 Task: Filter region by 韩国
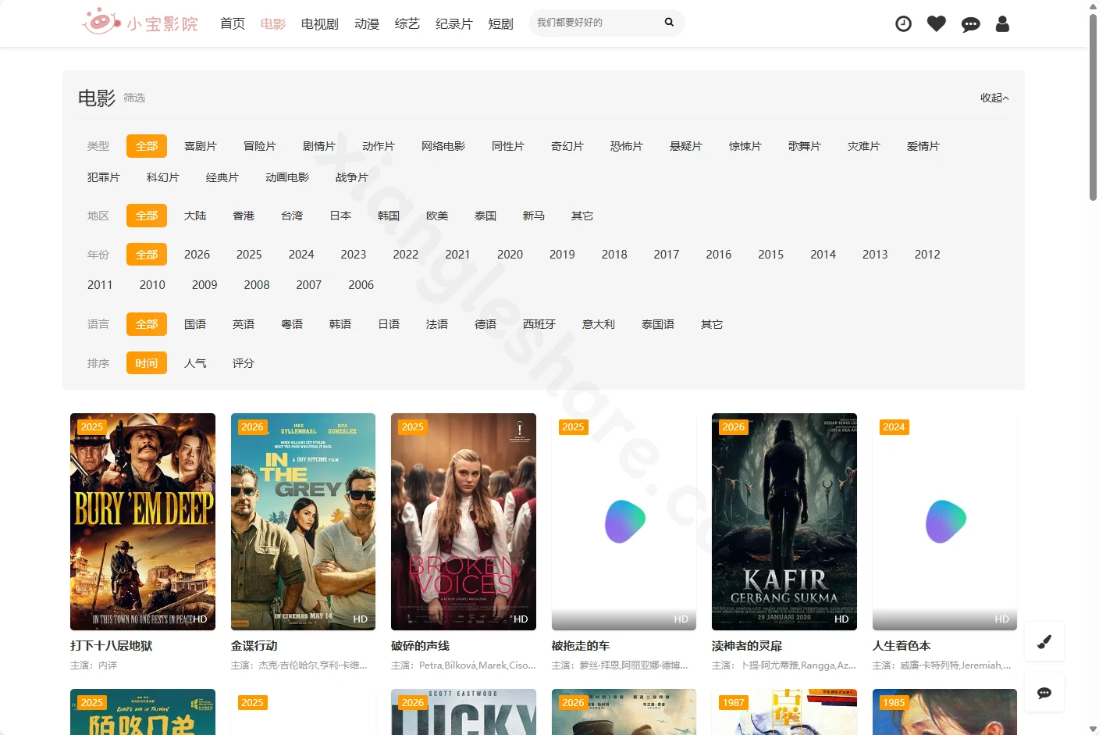[389, 216]
